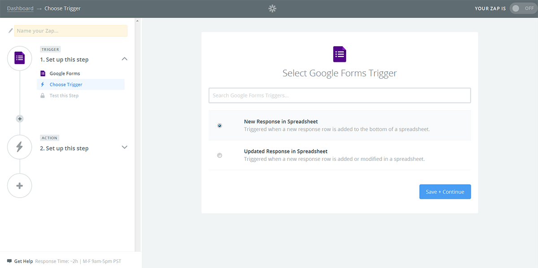Viewport: 538px width, 268px height.
Task: Click the sidebar scrollbar up arrow
Action: coord(138,21)
